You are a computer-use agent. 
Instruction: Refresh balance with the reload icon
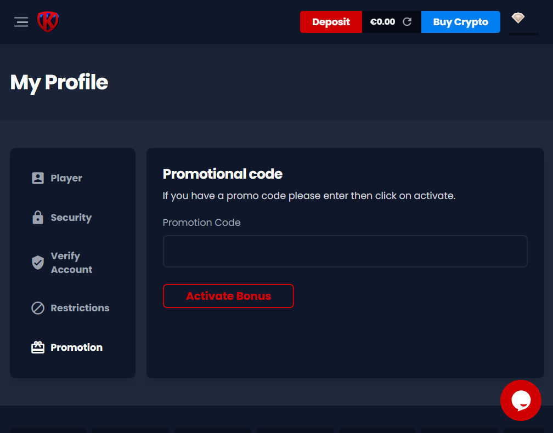pos(407,22)
